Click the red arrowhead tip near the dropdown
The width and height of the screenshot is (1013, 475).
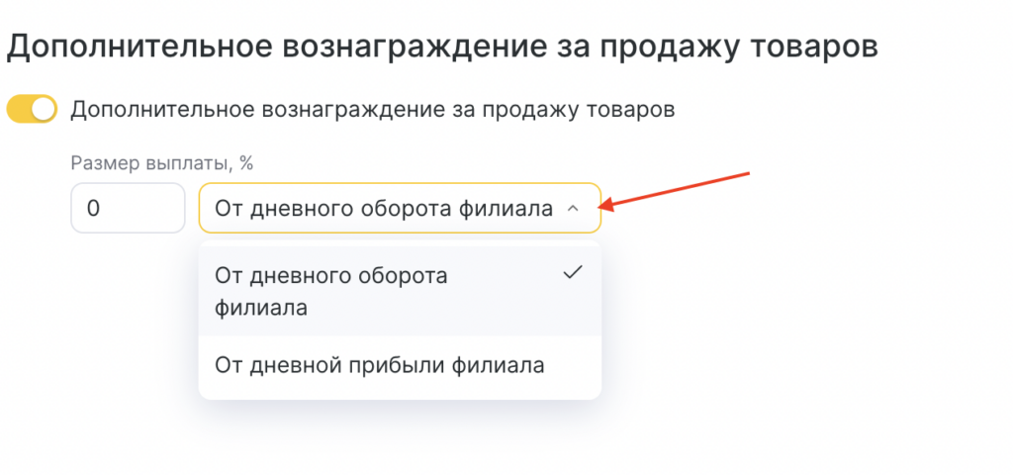pyautogui.click(x=607, y=206)
